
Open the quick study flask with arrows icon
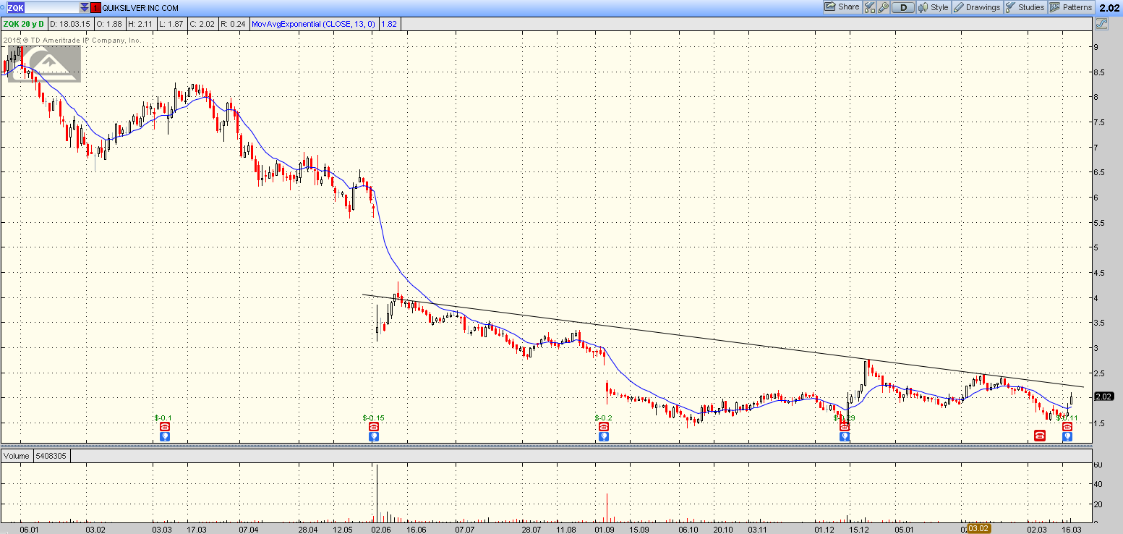(869, 7)
